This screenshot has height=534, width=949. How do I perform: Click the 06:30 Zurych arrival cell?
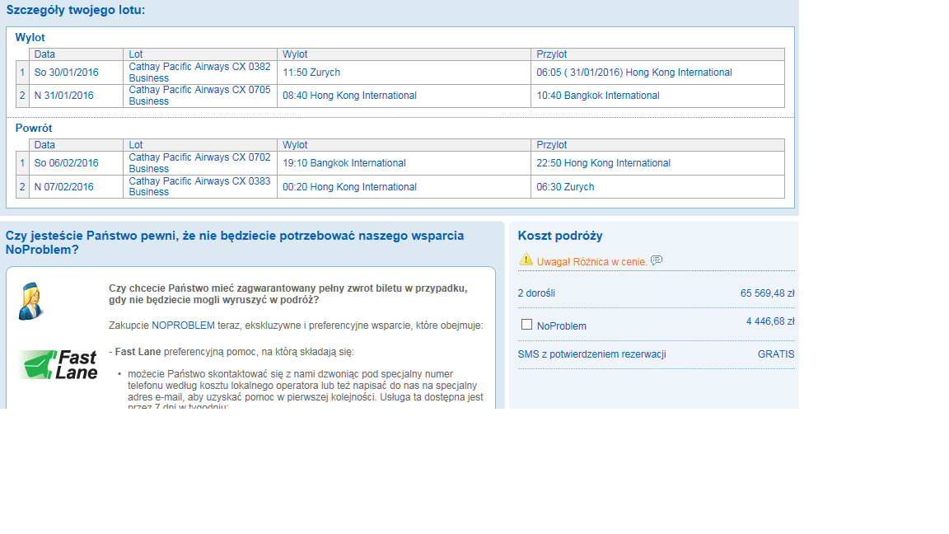tap(657, 186)
